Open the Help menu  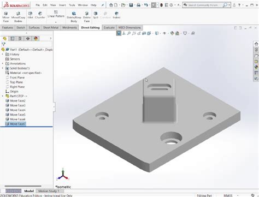click(93, 5)
